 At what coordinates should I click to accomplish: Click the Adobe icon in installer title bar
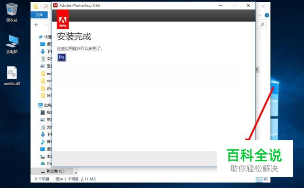[x=55, y=5]
